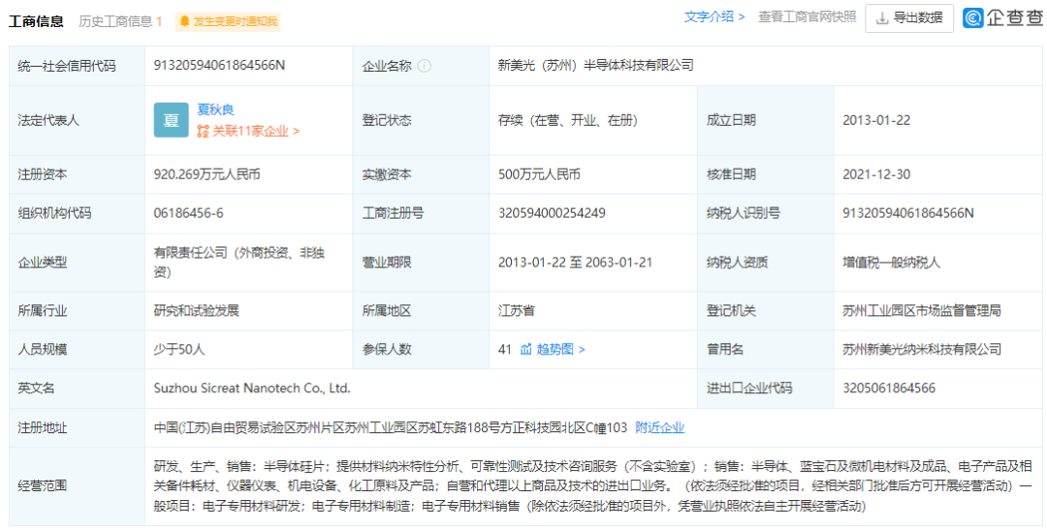Click the 夏 avatar for the legal representative

coord(171,120)
